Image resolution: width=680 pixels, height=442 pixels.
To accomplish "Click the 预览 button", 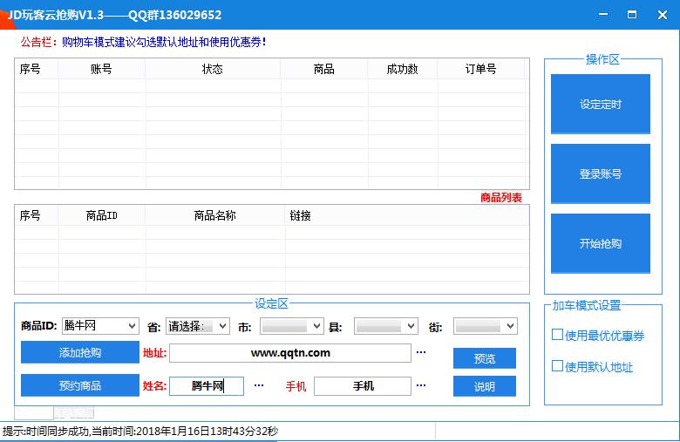I will [484, 358].
